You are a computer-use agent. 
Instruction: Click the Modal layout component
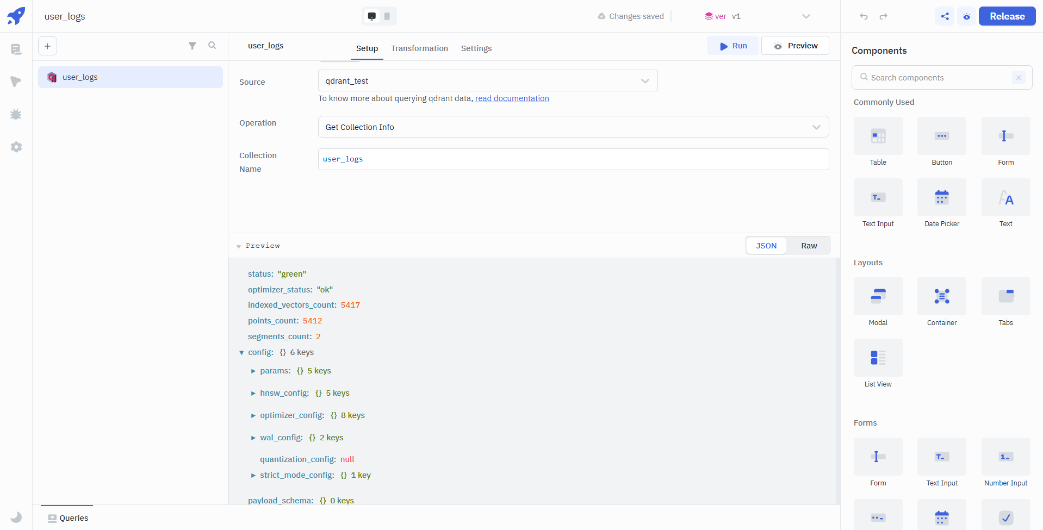(878, 296)
